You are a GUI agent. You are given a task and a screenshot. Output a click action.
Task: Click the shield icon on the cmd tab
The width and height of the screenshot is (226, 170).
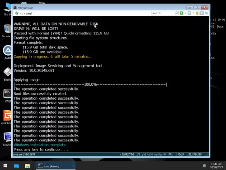click(x=17, y=13)
